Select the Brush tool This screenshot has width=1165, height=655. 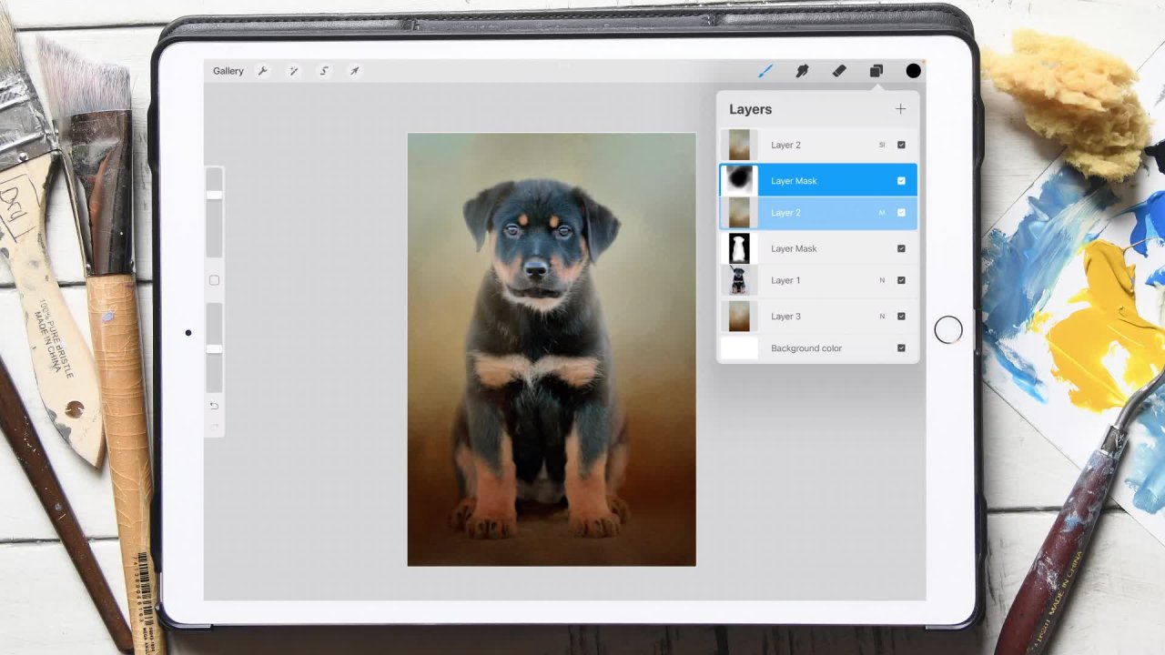765,71
